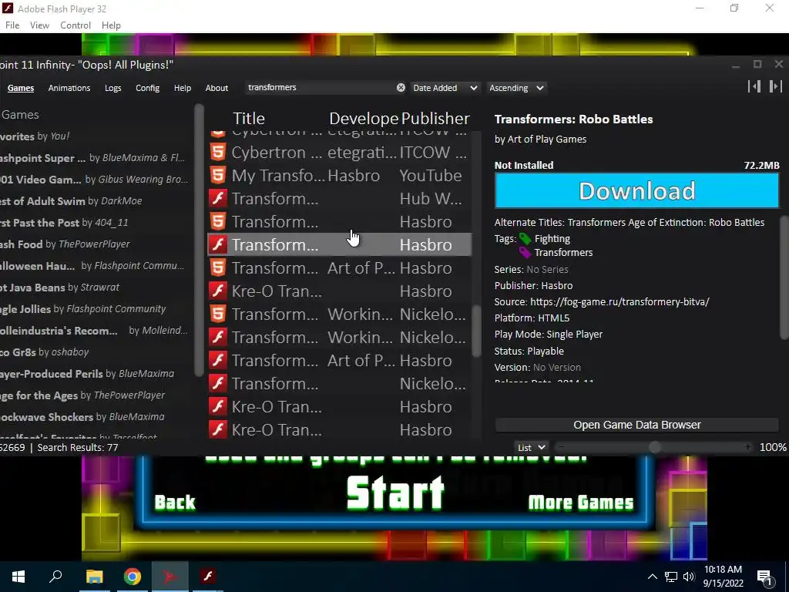Click the Flash icon of the highlighted Transform... row

tap(218, 244)
